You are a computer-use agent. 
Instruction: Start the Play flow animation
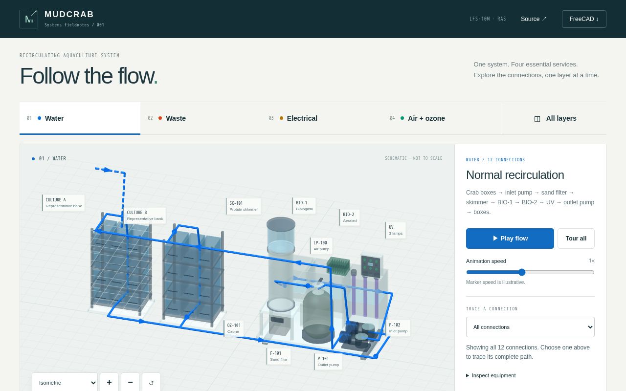coord(510,239)
